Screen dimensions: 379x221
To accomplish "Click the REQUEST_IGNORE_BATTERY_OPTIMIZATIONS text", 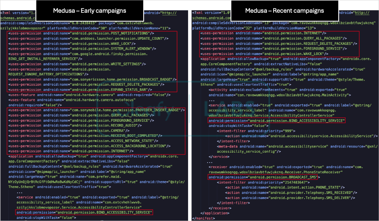I will click(48, 74).
